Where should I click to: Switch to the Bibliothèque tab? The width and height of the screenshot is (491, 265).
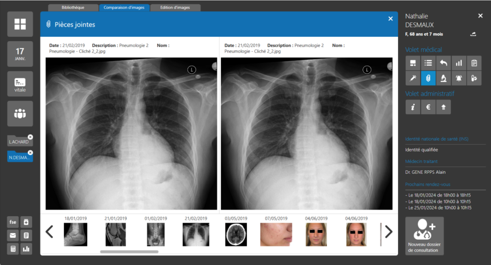click(73, 8)
